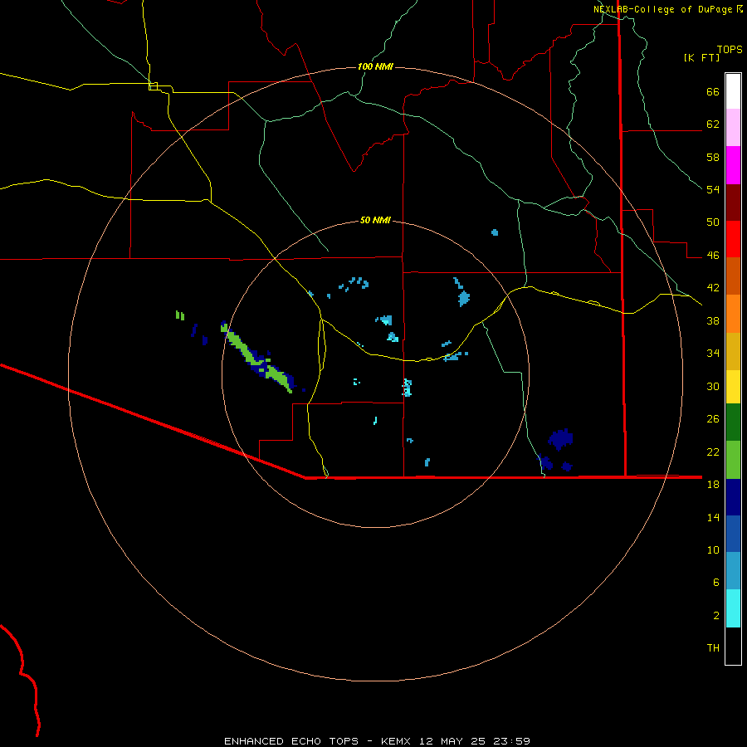Viewport: 747px width, 747px height.
Task: Click the yellow legend swatch
Action: [x=733, y=387]
